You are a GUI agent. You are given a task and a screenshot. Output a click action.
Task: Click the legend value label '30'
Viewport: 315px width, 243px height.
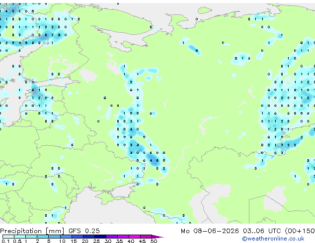click(x=108, y=241)
